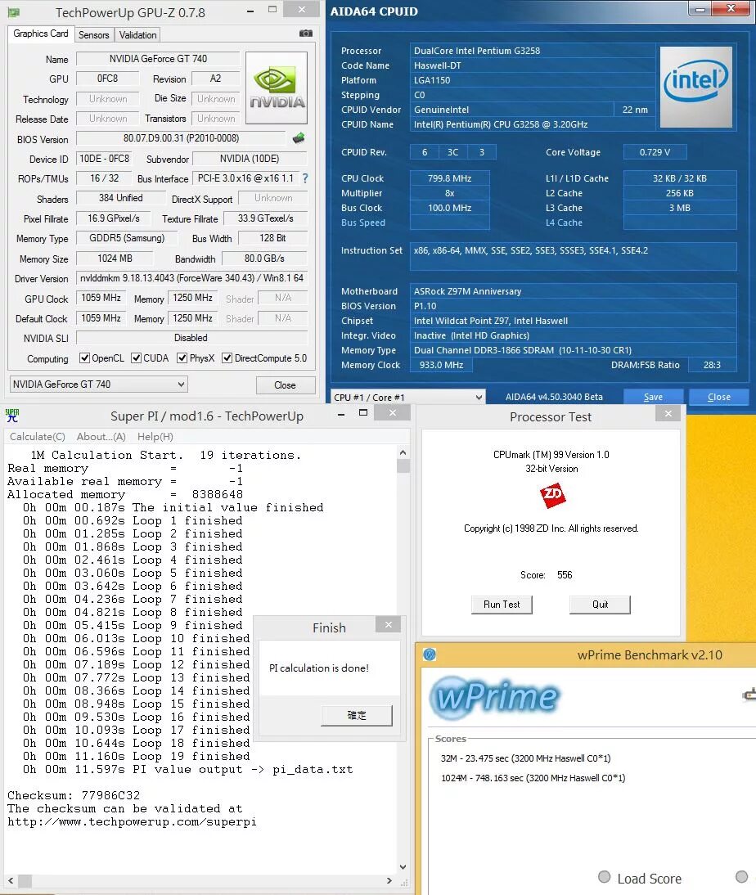The image size is (756, 895).
Task: Click the CPU Clock value 799.8 MHz
Action: click(449, 178)
